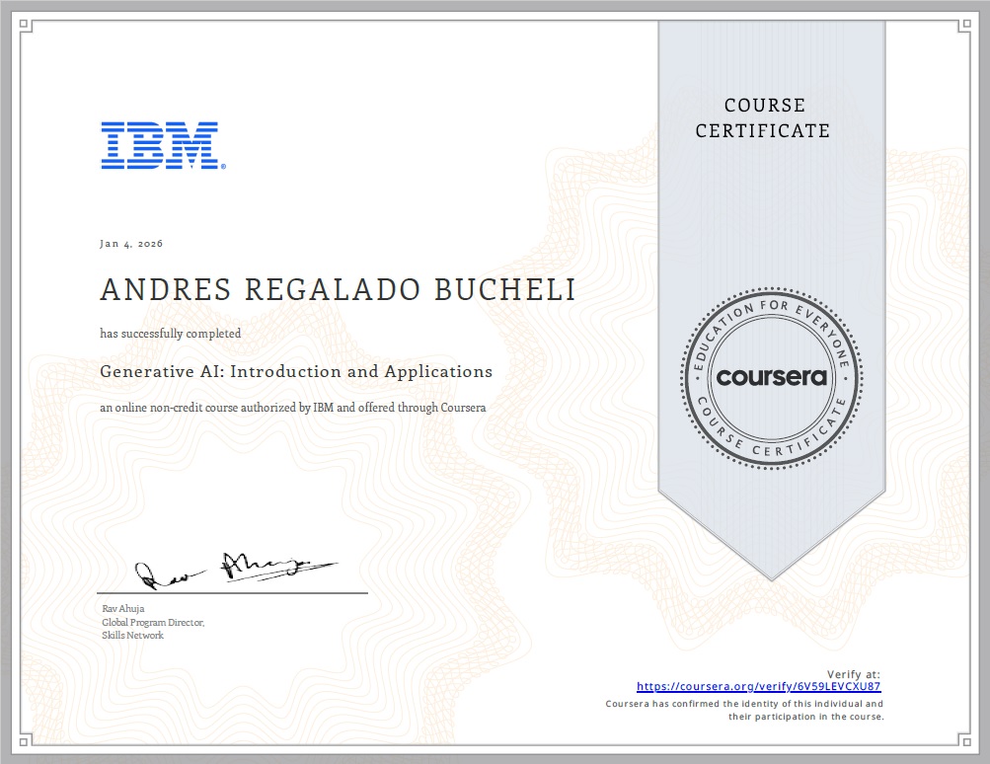Viewport: 990px width, 764px height.
Task: Click the course title Generative AI Introduction and Applications
Action: pyautogui.click(x=295, y=371)
